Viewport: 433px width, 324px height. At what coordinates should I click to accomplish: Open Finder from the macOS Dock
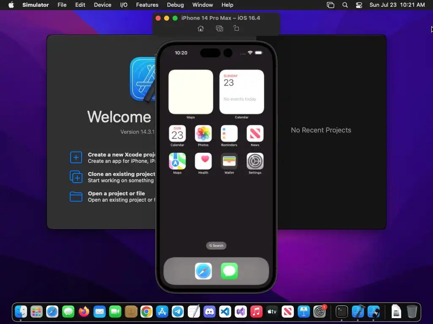coord(21,312)
